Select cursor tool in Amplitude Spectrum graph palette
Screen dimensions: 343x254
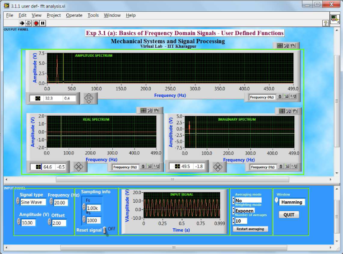click(x=280, y=45)
